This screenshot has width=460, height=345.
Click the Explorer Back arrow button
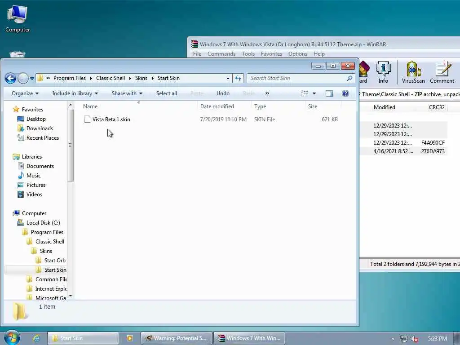click(10, 78)
